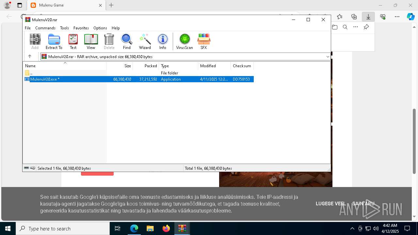
Task: Open more options in downloads panel
Action: [x=356, y=27]
